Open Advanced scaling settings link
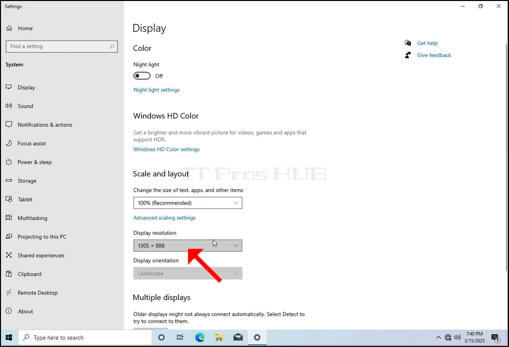Screen dimensions: 509x347 click(x=164, y=217)
